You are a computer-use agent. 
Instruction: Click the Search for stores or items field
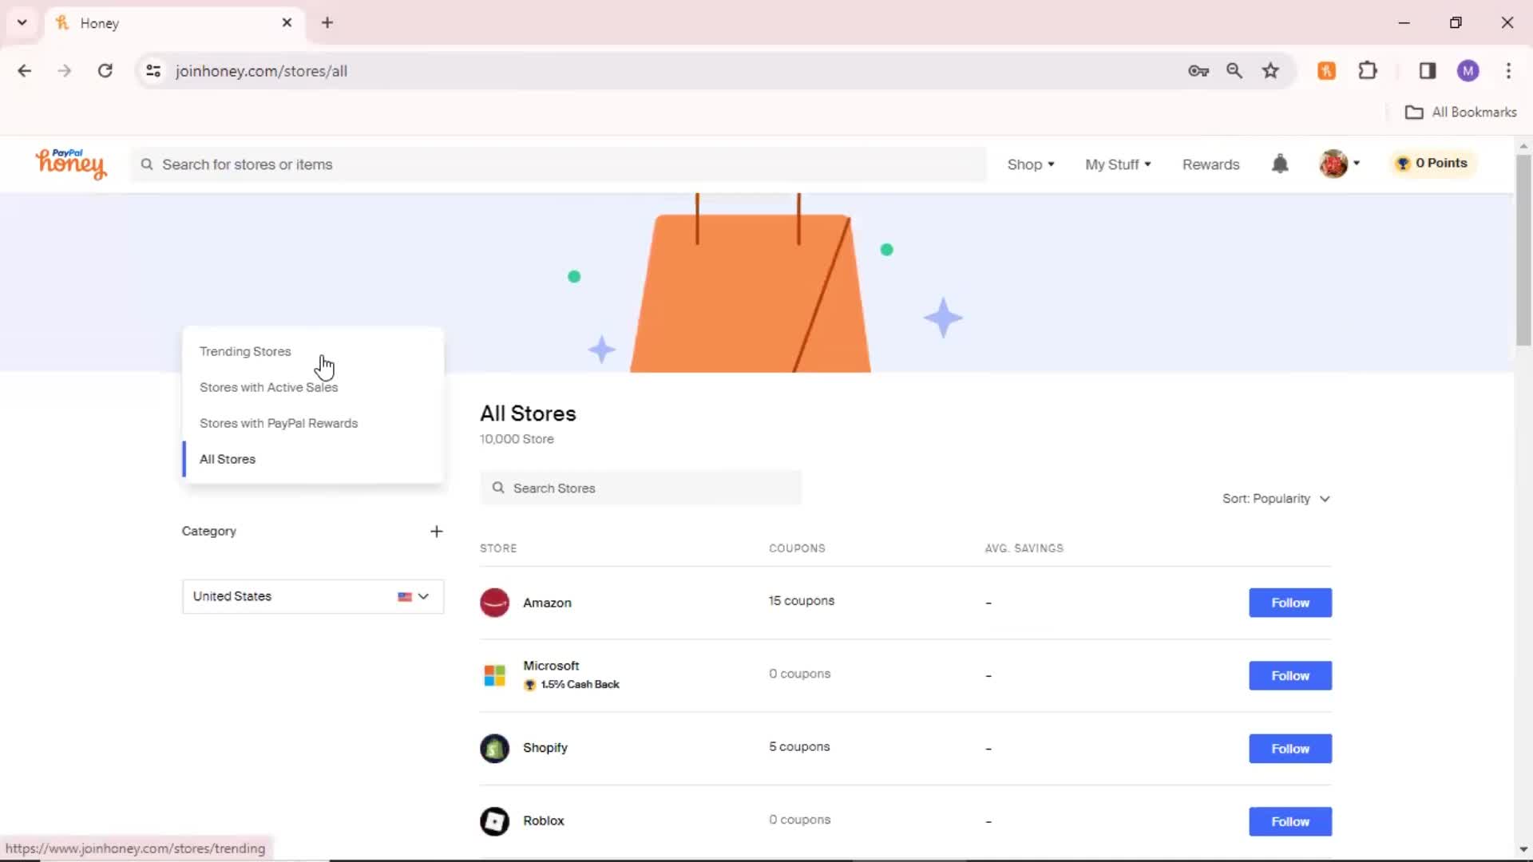559,164
